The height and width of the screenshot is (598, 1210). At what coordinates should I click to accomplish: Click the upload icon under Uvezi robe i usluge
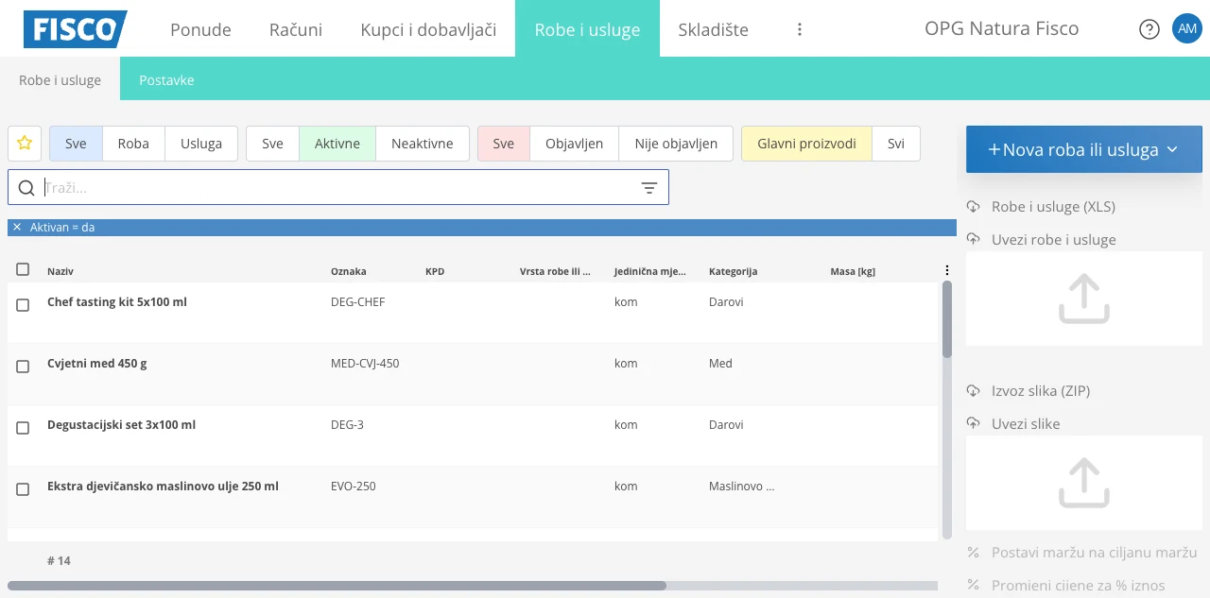(1083, 299)
